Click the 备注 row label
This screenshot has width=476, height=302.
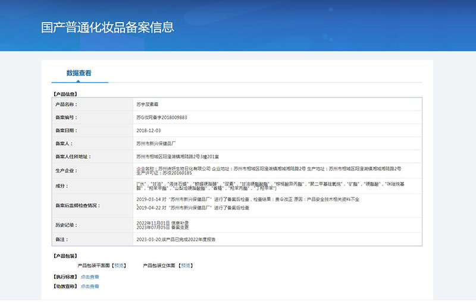point(62,239)
